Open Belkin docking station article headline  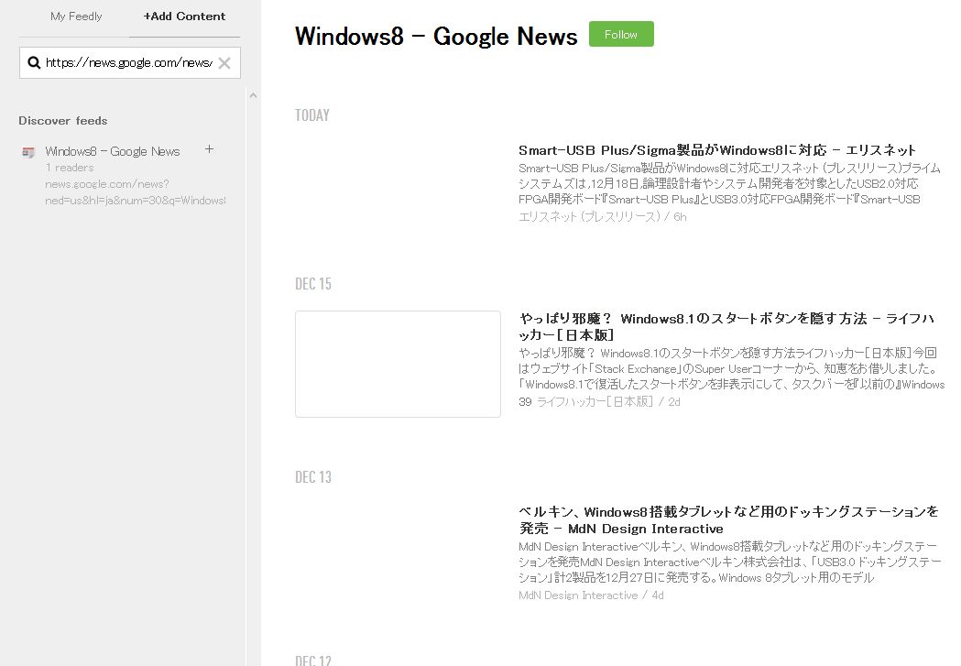point(728,520)
